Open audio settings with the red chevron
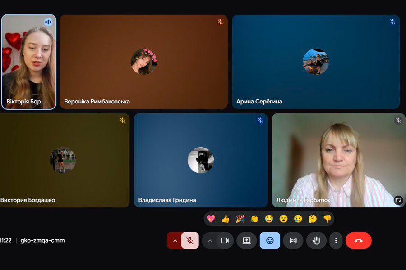Screen dimensions: 406x270 coord(175,241)
